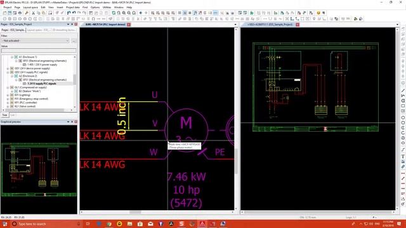This screenshot has width=406, height=228.
Task: Open the Page menu
Action: click(x=17, y=8)
